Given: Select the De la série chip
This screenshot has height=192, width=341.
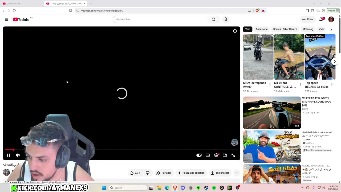Looking at the screenshot, I should pos(262,29).
